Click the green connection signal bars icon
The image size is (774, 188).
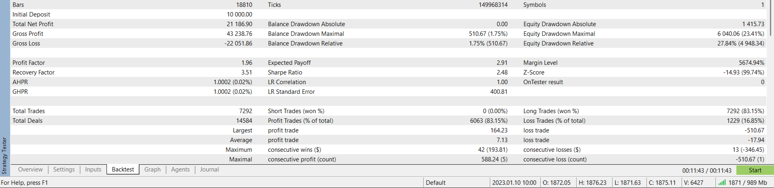[x=722, y=182]
